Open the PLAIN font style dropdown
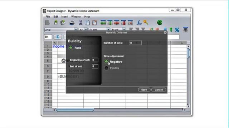229x128 pixels. 108,30
